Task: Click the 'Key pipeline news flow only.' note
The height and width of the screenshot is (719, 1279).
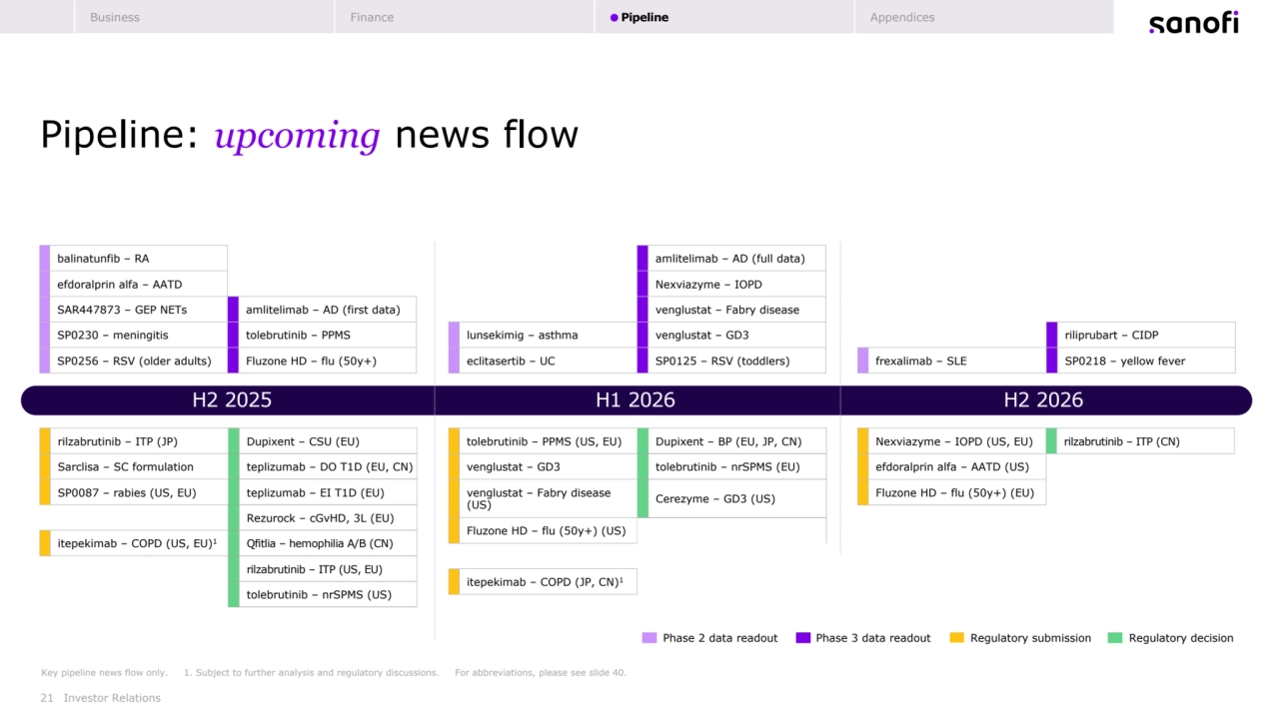Action: pos(104,673)
